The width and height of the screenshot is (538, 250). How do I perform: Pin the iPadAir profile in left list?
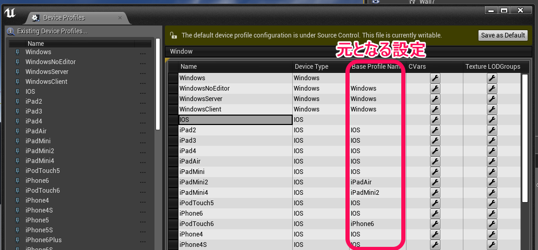pos(18,131)
